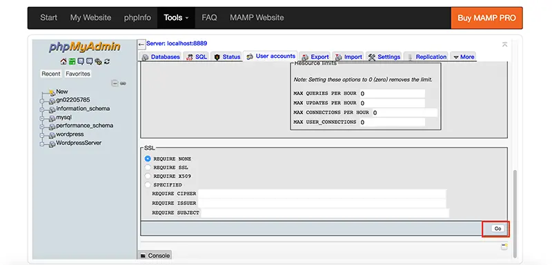
Task: Select the REQUIRE SSL radio button
Action: (148, 167)
